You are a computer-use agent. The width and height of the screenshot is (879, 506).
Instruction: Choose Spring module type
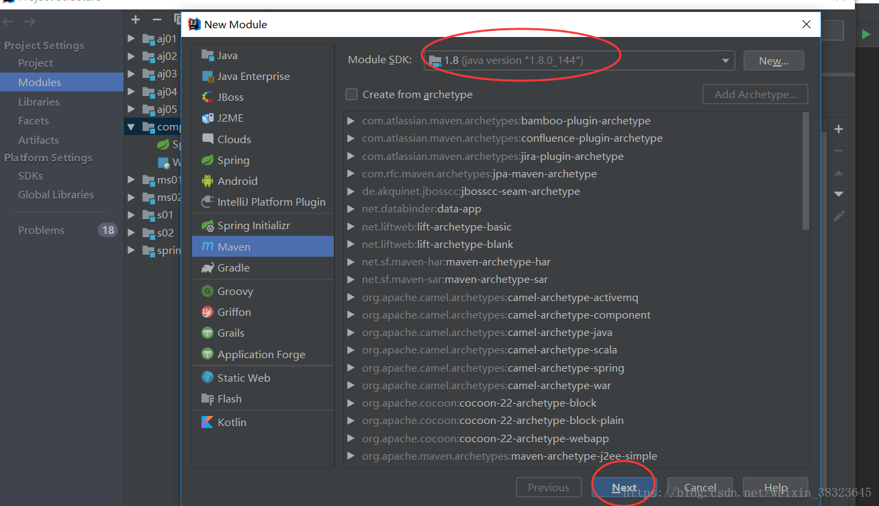(x=263, y=160)
